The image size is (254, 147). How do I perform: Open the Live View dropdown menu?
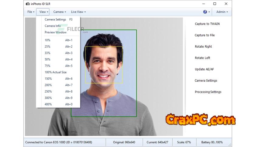click(x=78, y=12)
